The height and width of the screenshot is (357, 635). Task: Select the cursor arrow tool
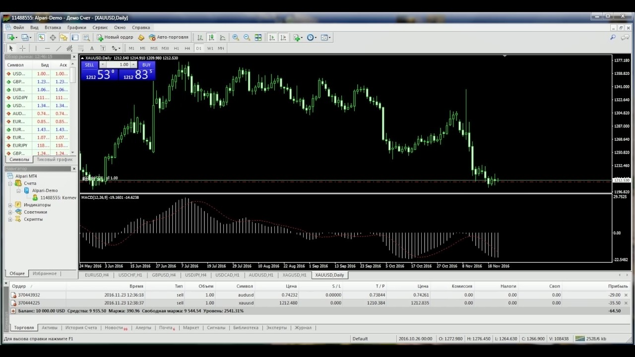[11, 48]
